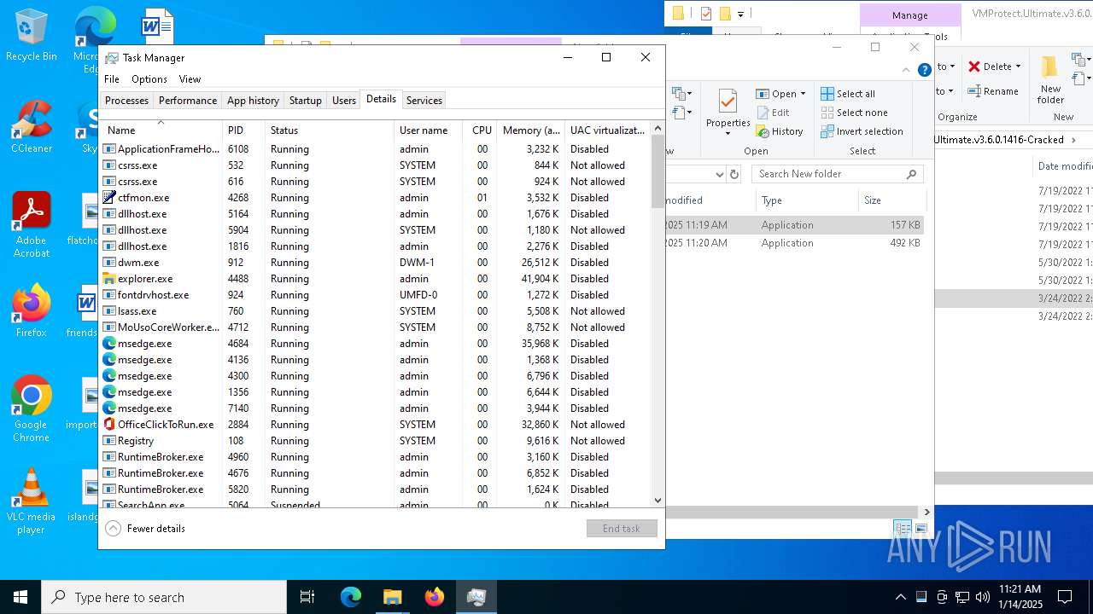Screen dimensions: 1093x614
Task: Select dwm.exe process row
Action: click(x=376, y=263)
